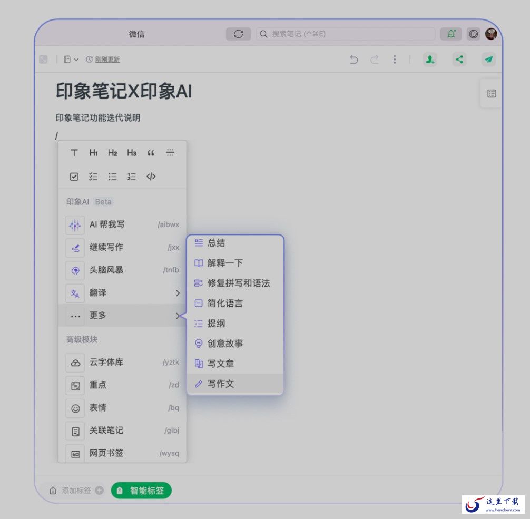Choose 提纲 in submenu
This screenshot has height=519, width=530.
pyautogui.click(x=235, y=324)
